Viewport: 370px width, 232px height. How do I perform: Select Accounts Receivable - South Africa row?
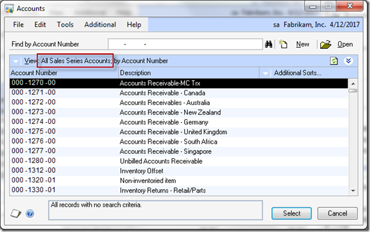coord(178,142)
